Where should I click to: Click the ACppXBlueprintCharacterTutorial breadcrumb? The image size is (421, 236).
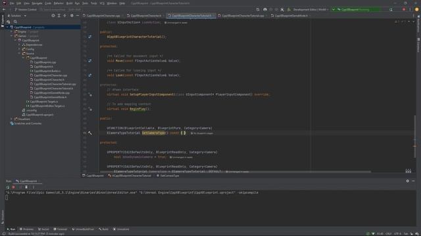[x=130, y=176]
